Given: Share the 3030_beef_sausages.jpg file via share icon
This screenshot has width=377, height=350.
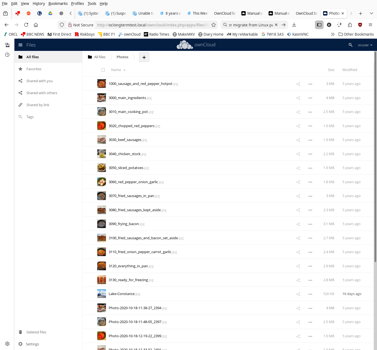Looking at the screenshot, I should [298, 140].
